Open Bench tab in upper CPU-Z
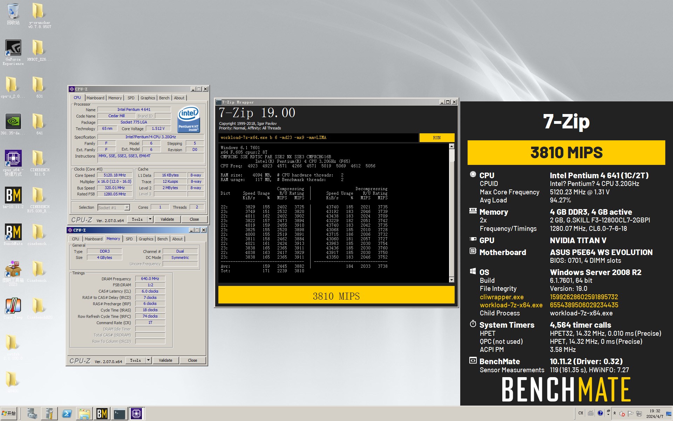 coord(164,98)
